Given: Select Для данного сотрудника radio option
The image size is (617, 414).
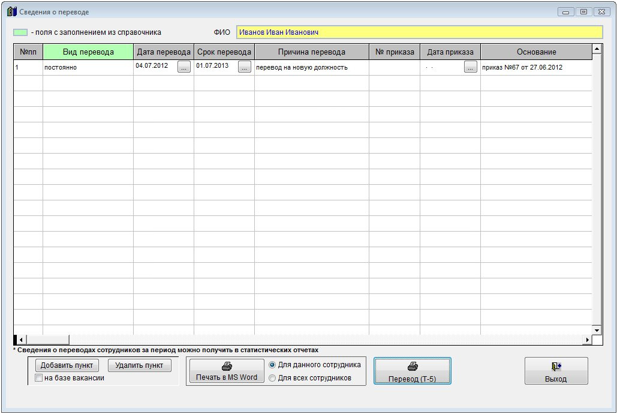Looking at the screenshot, I should pos(272,365).
